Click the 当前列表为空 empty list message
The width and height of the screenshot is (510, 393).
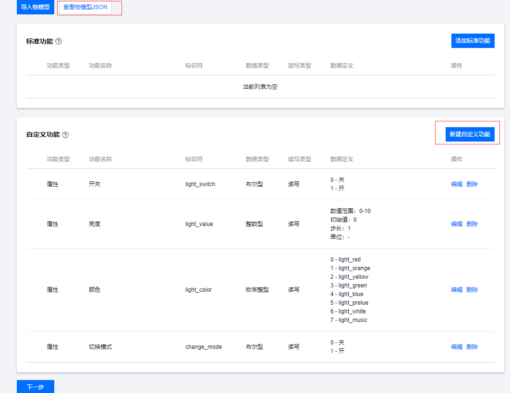coord(260,87)
